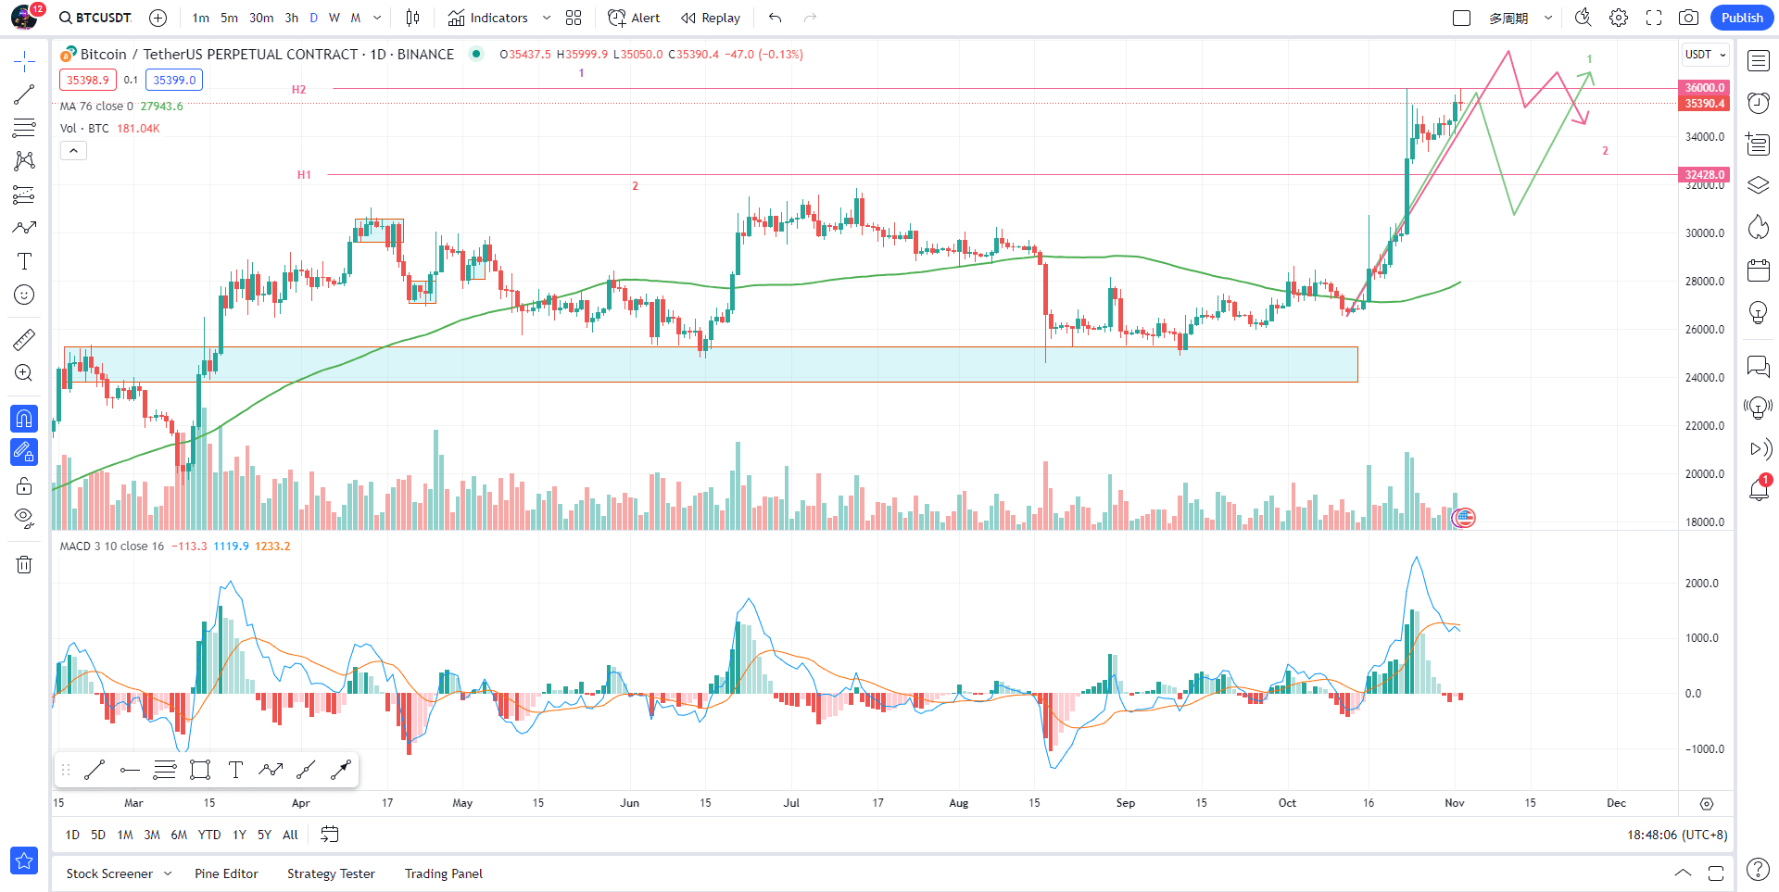Start bar Replay mode
The image size is (1779, 892).
click(711, 18)
